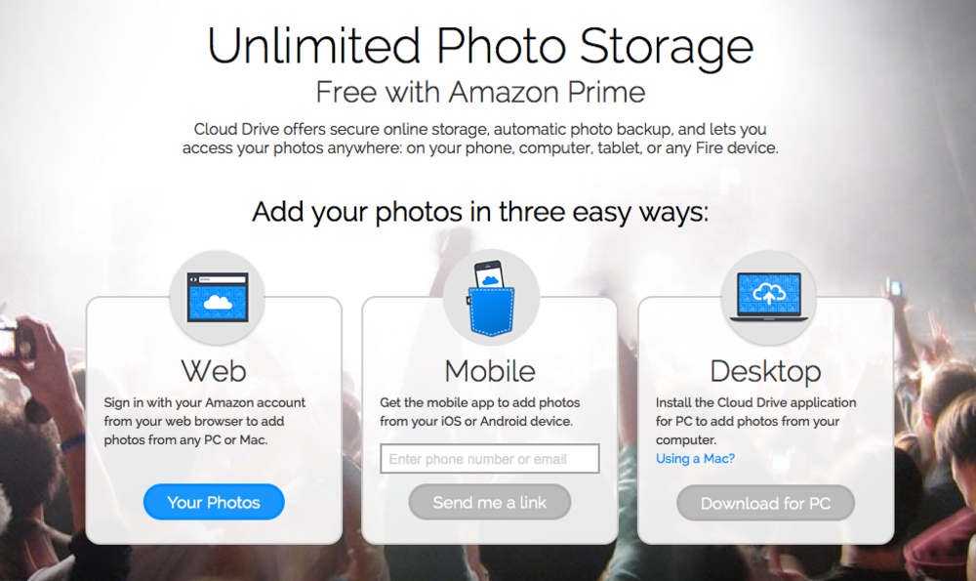976x581 pixels.
Task: Click the Mobile phone-in-pocket icon
Action: pyautogui.click(x=491, y=298)
